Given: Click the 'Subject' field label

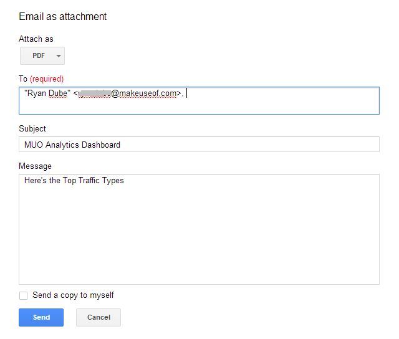Looking at the screenshot, I should coord(32,128).
